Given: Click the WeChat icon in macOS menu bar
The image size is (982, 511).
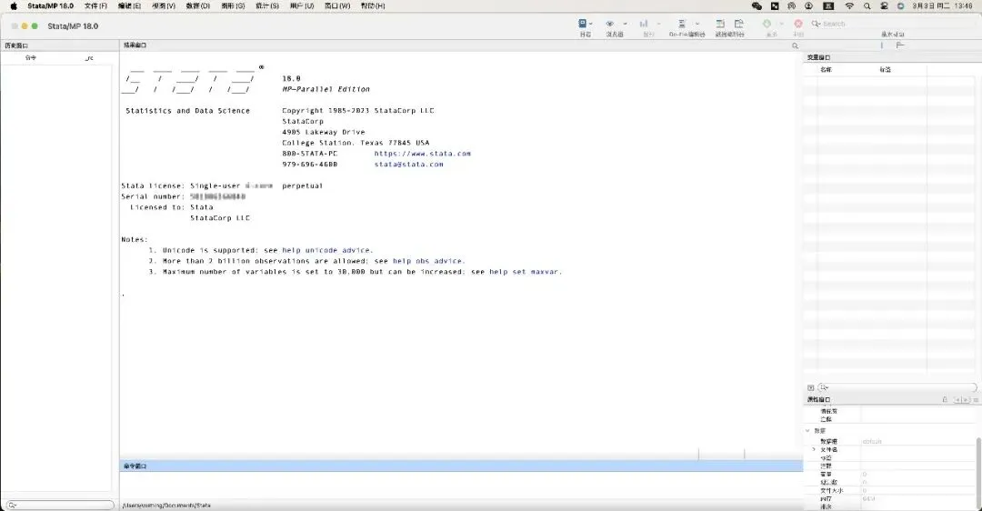Looking at the screenshot, I should click(x=757, y=5).
